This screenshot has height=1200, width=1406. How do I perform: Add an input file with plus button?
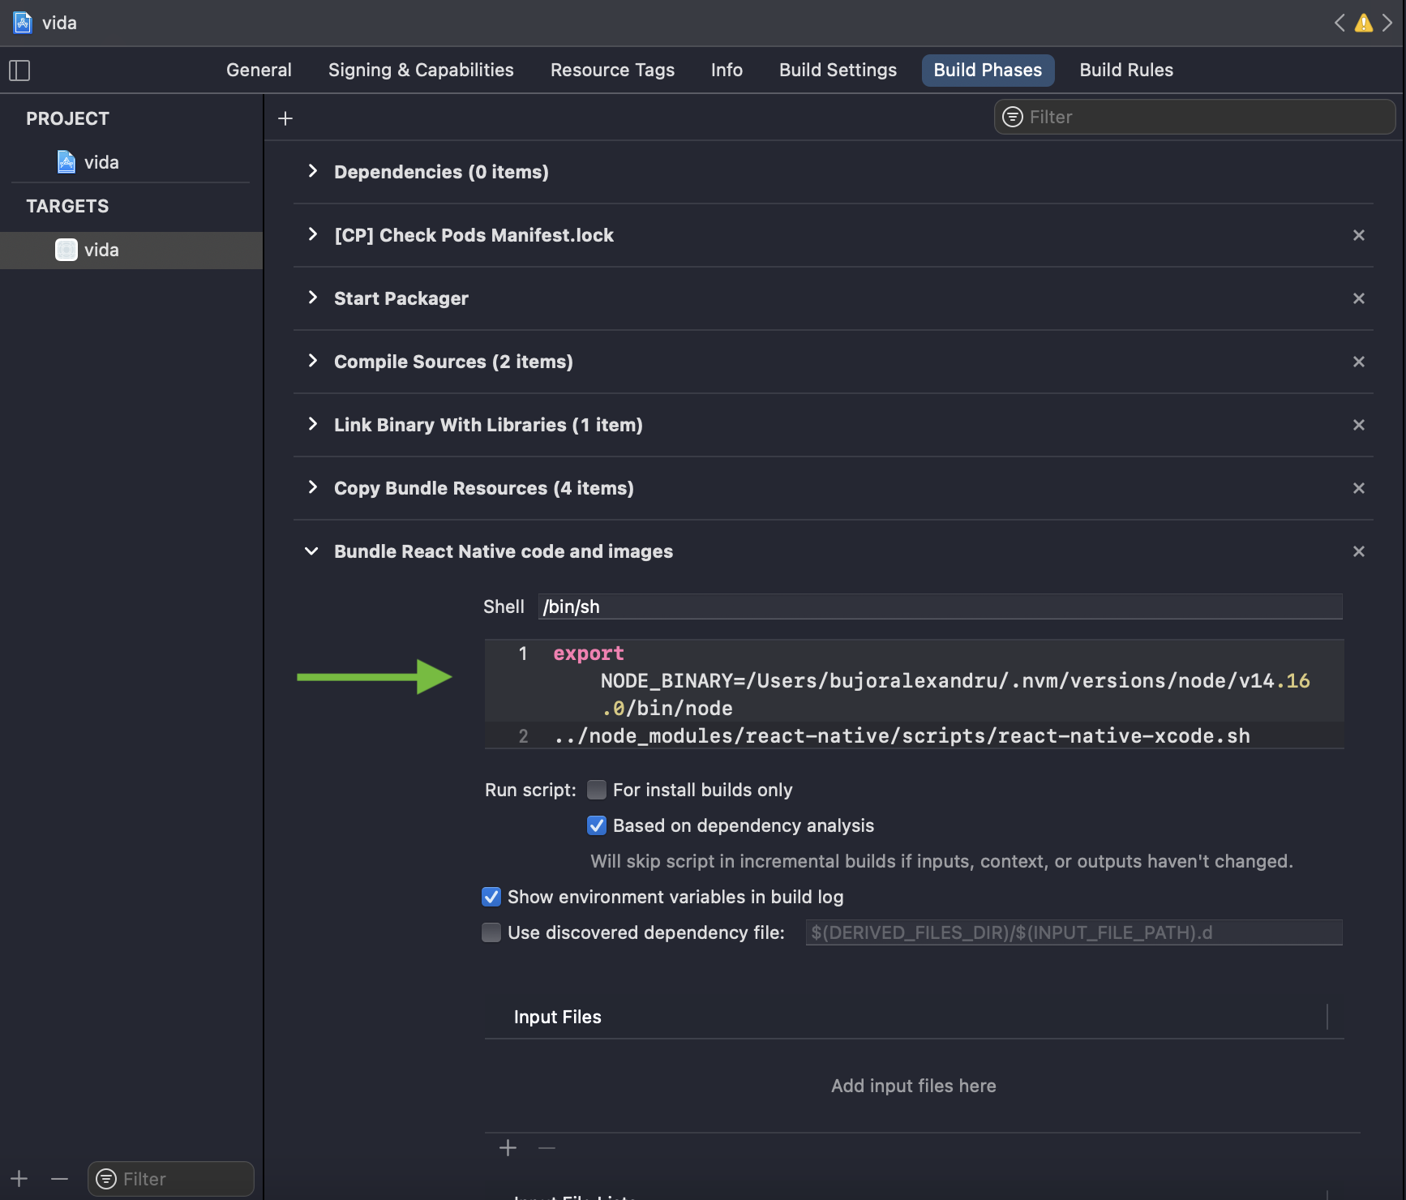pos(508,1148)
